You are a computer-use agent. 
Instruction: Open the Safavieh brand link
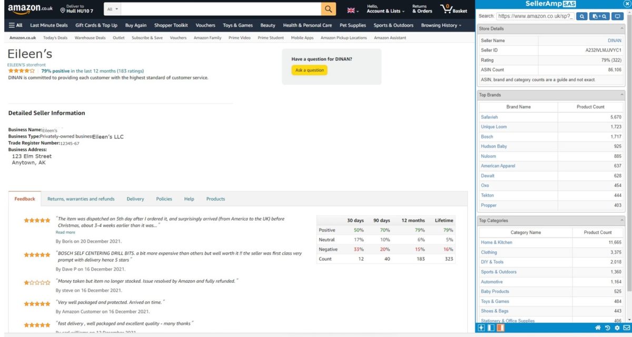click(489, 116)
